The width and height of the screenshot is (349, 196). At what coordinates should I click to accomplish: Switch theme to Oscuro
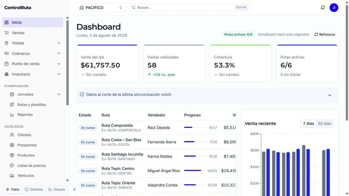[57, 189]
